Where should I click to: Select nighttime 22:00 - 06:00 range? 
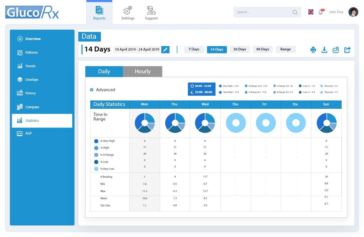[x=202, y=92]
